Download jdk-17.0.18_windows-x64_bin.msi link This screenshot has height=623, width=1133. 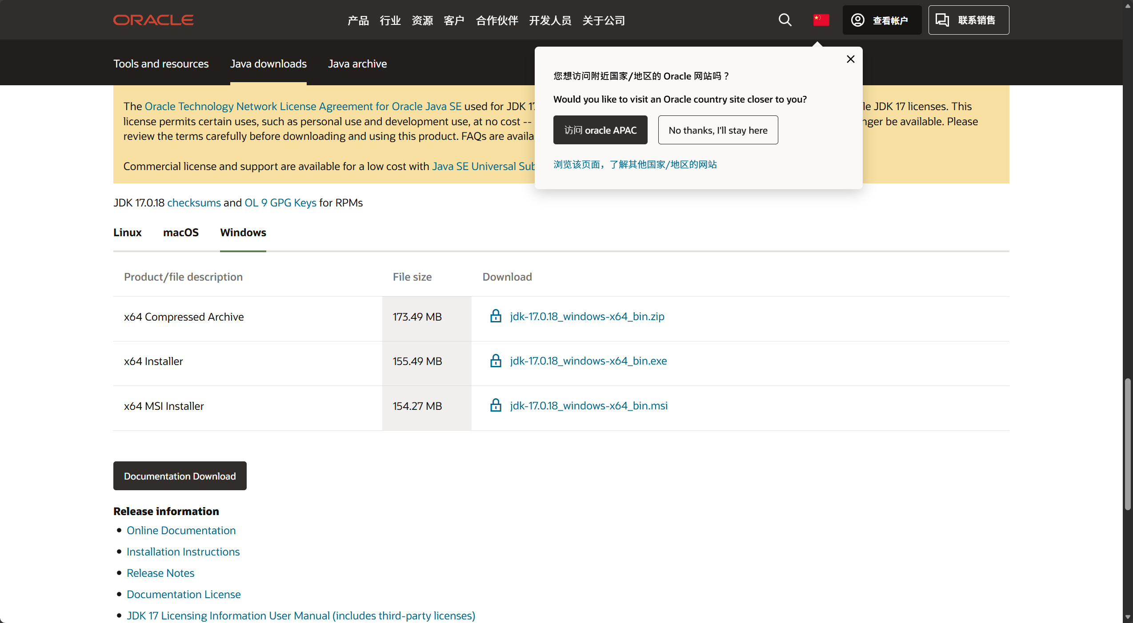[589, 405]
